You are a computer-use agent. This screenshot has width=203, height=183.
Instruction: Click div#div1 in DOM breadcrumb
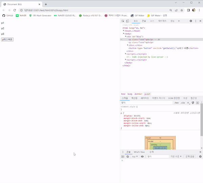point(138,94)
